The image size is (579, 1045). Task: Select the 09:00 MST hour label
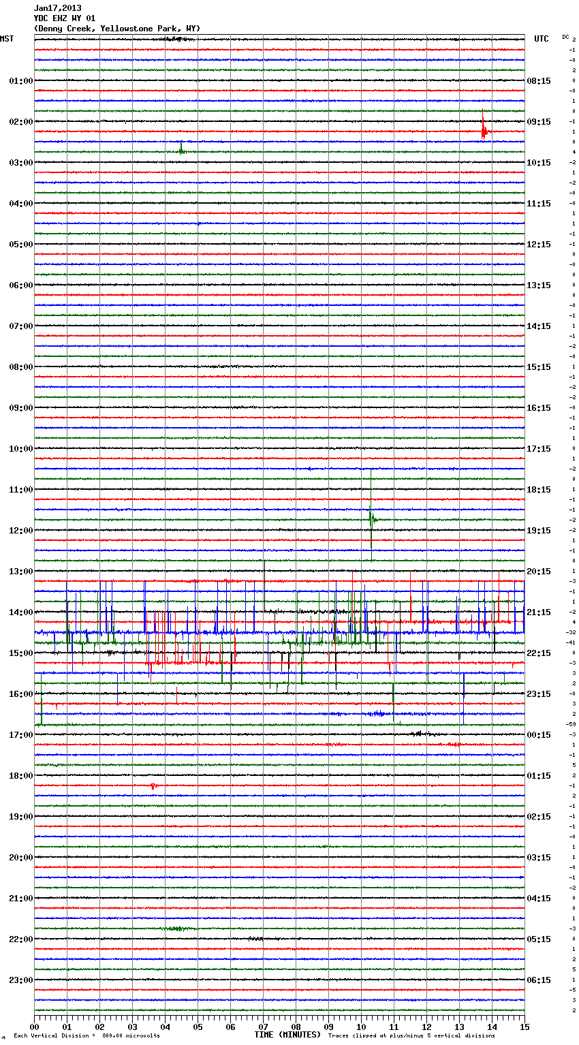20,408
